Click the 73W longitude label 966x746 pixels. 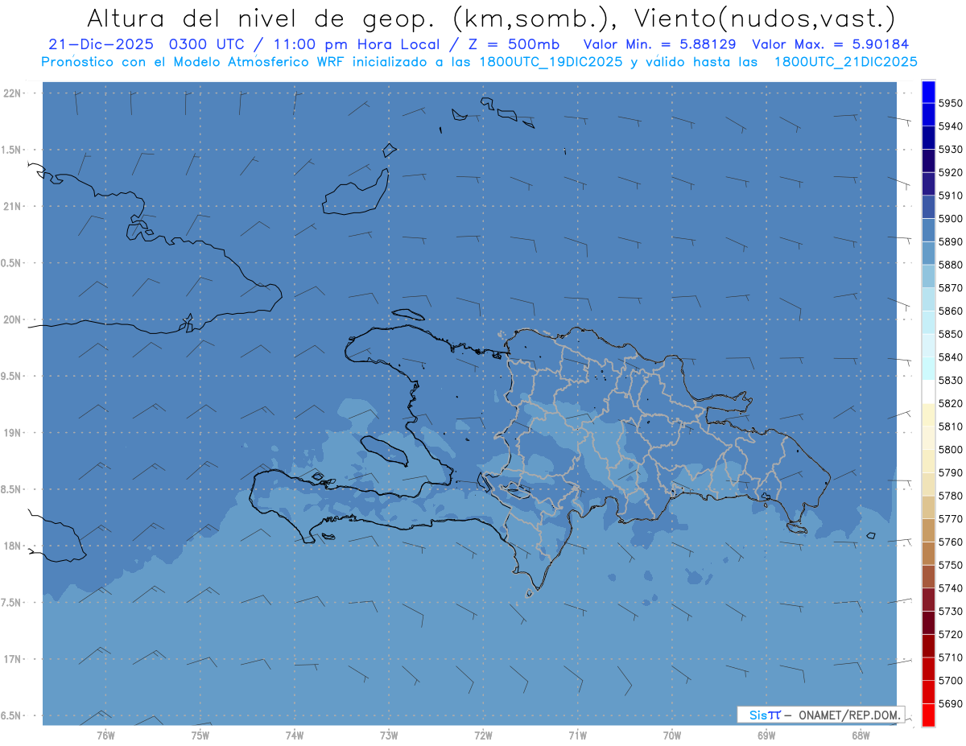(389, 735)
